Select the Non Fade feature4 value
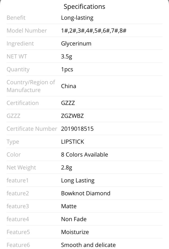Screen dimensions: 169x249 tap(74, 219)
